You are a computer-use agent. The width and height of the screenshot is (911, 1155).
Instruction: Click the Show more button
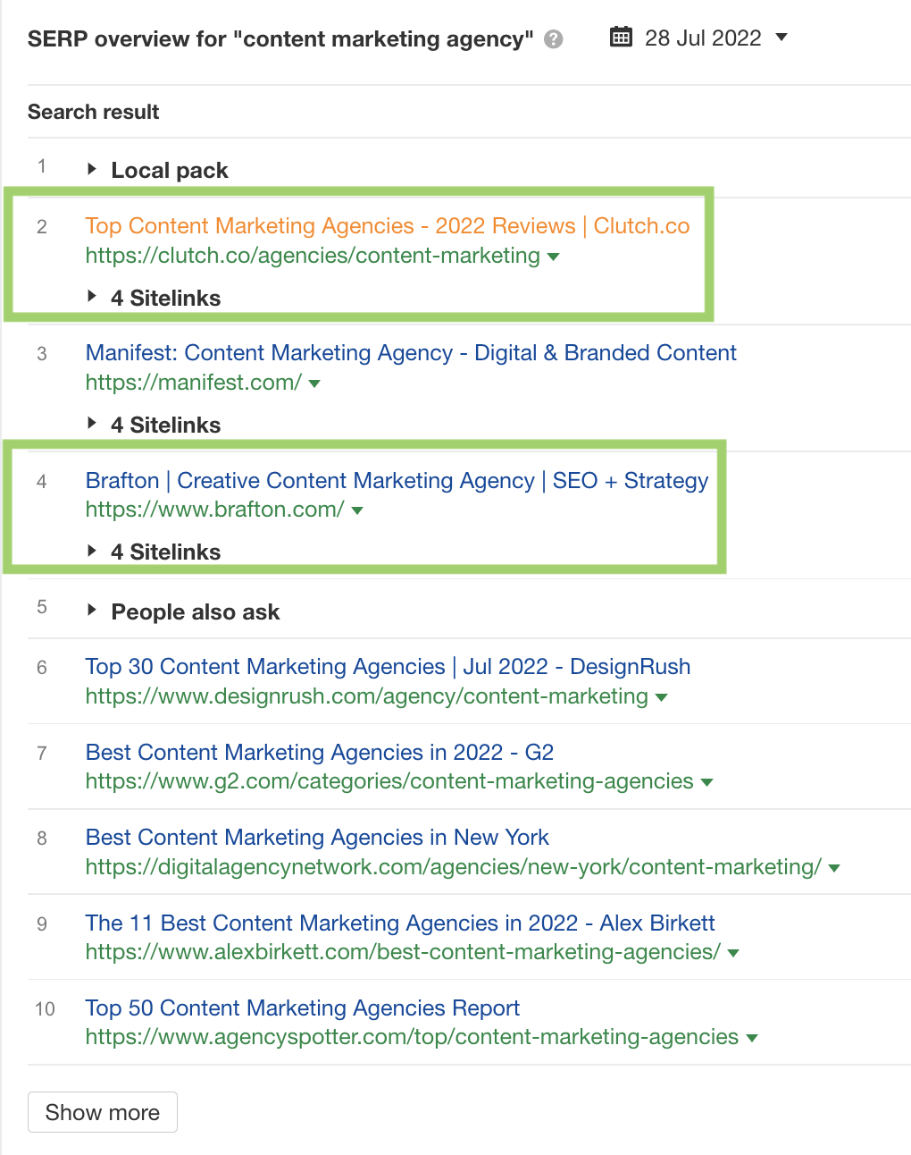pos(103,1112)
